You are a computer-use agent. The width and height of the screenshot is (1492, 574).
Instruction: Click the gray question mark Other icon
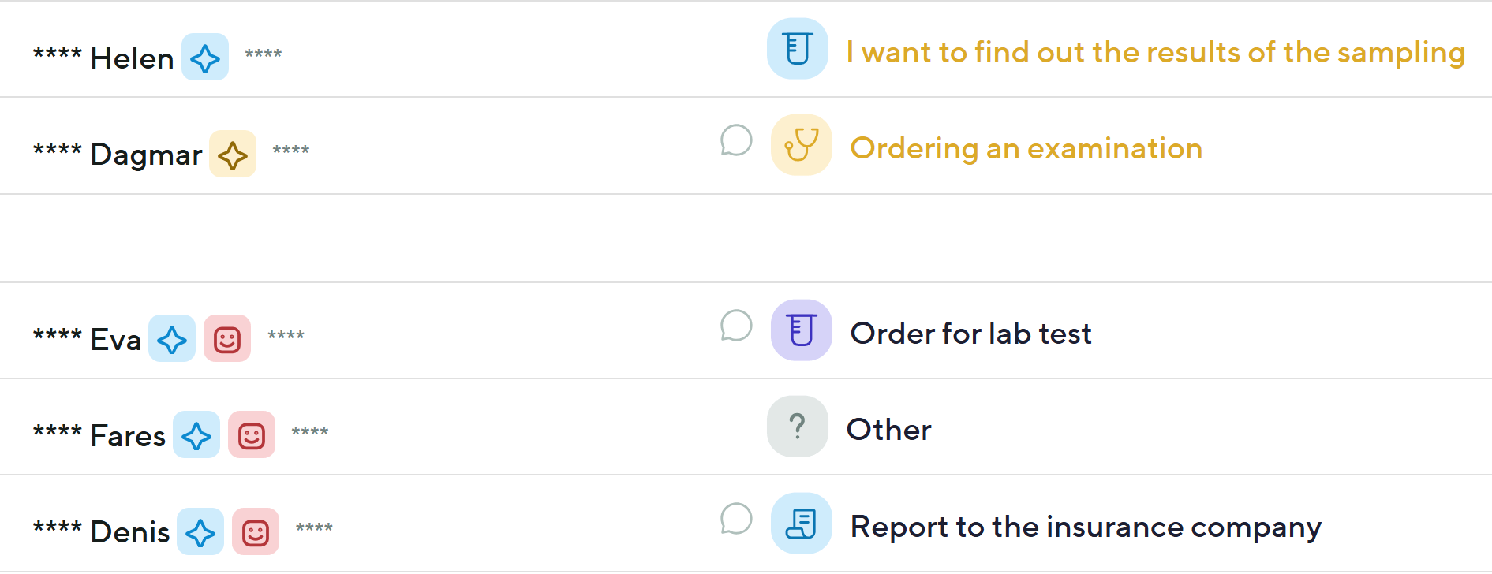798,427
